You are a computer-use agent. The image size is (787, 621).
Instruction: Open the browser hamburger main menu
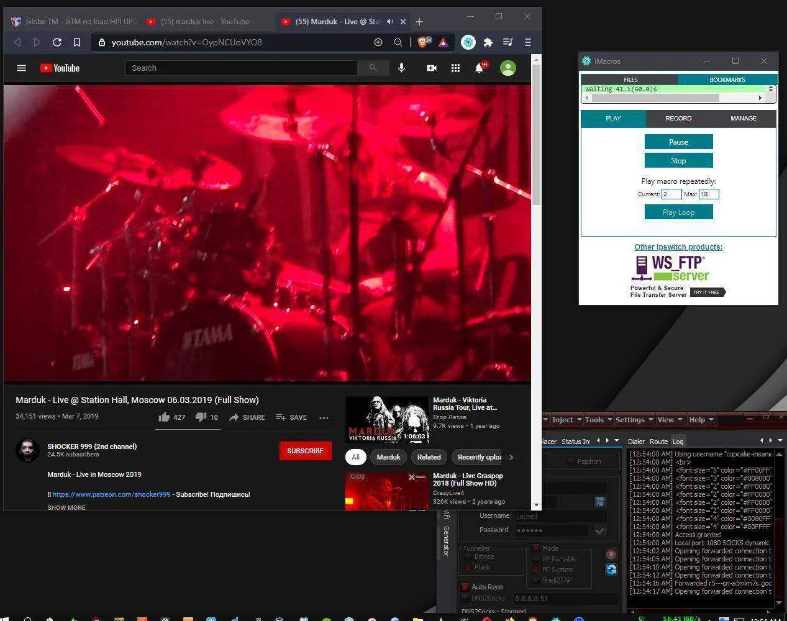pyautogui.click(x=527, y=42)
